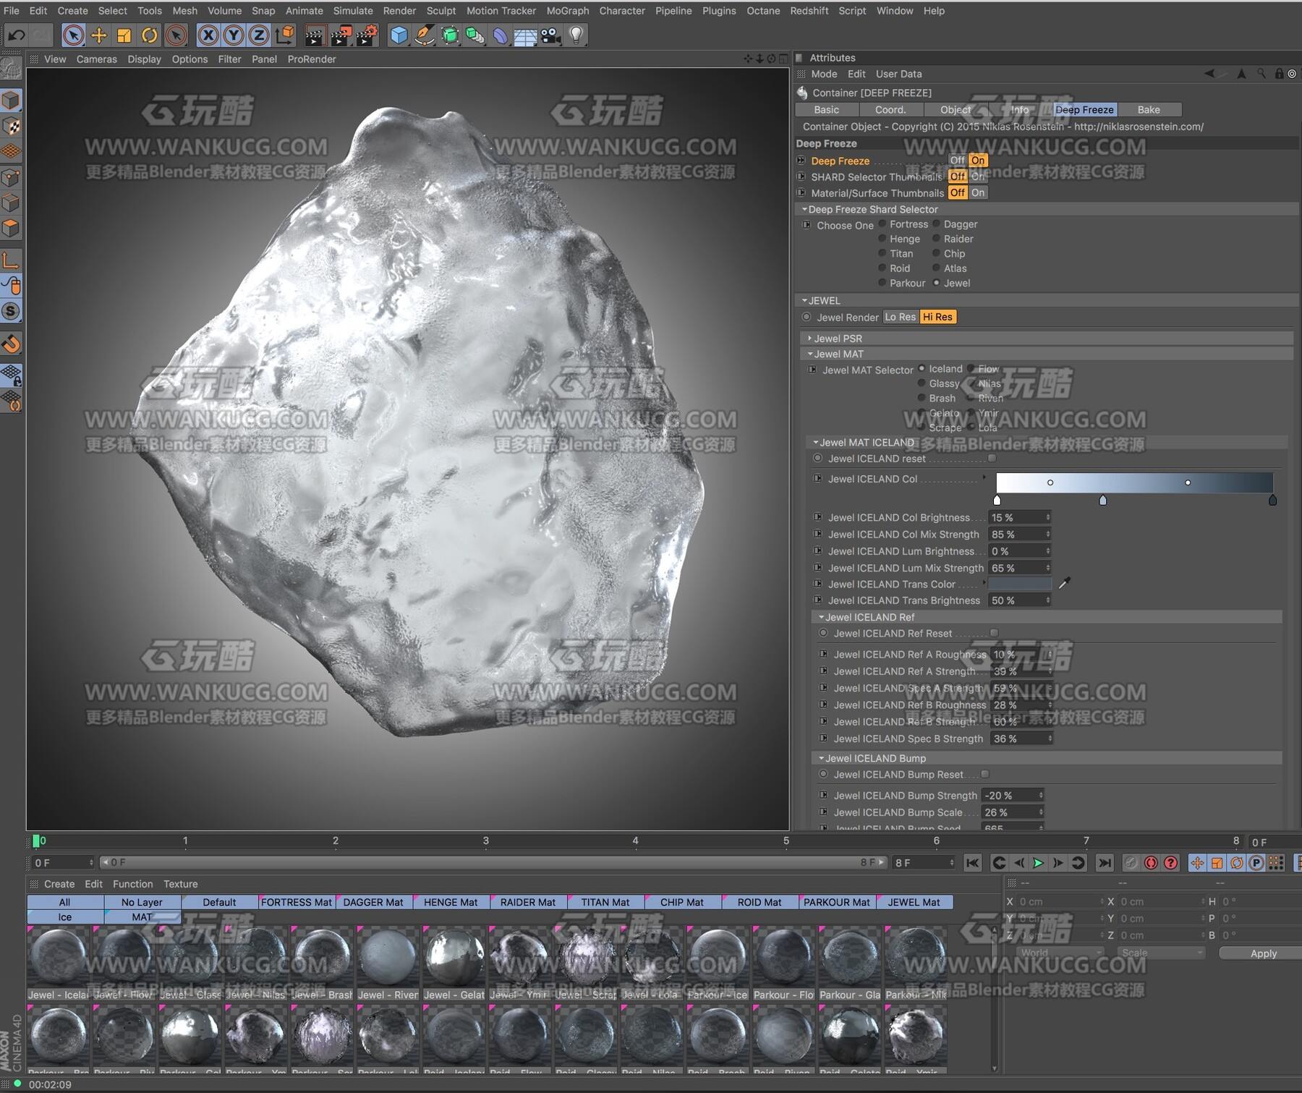The width and height of the screenshot is (1302, 1093).
Task: Click the Undo arrow icon
Action: 17,35
